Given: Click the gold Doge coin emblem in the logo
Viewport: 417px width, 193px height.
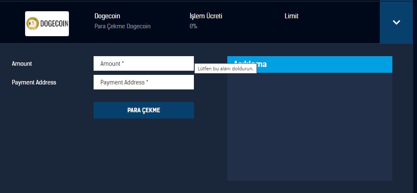Looking at the screenshot, I should coord(33,24).
